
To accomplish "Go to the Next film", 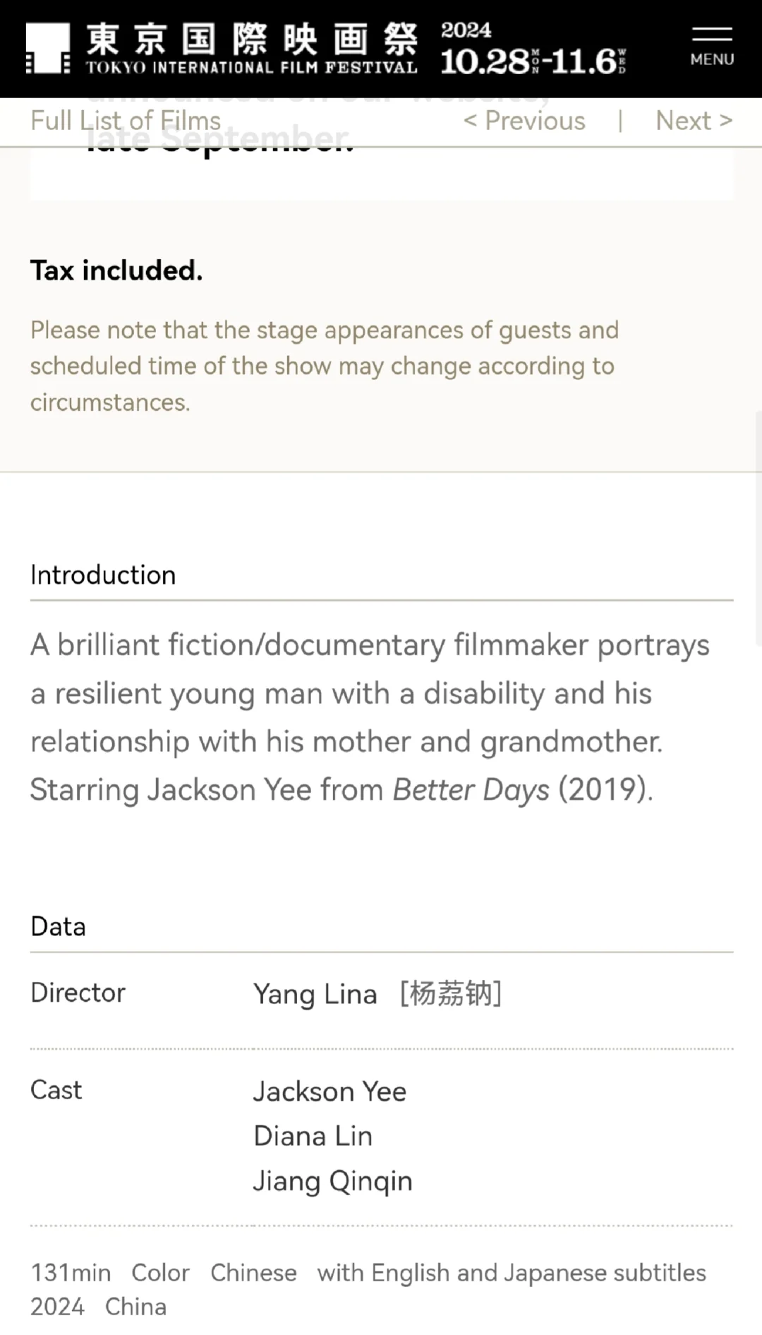I will [694, 121].
